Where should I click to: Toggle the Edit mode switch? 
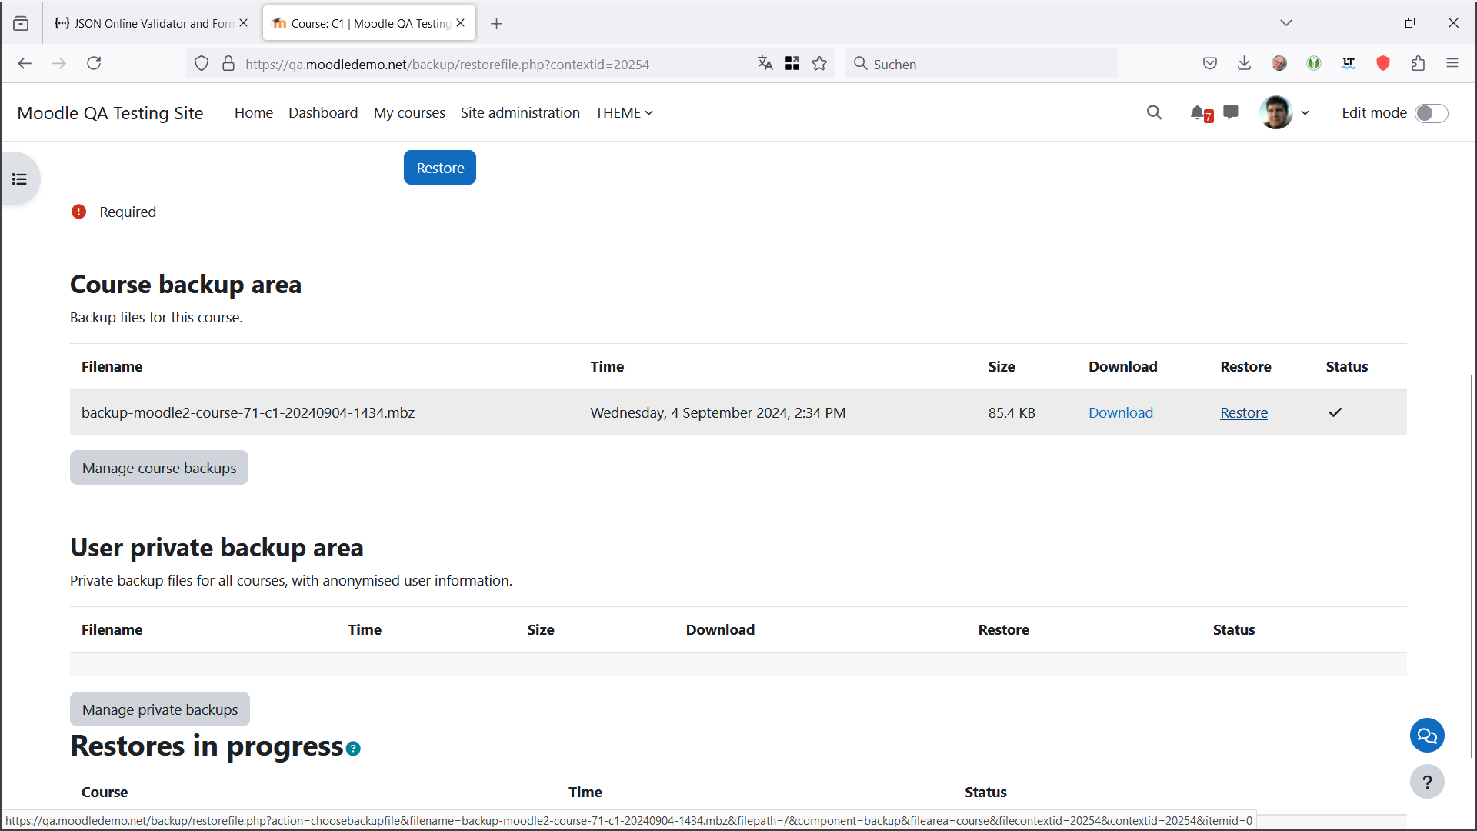(x=1432, y=113)
